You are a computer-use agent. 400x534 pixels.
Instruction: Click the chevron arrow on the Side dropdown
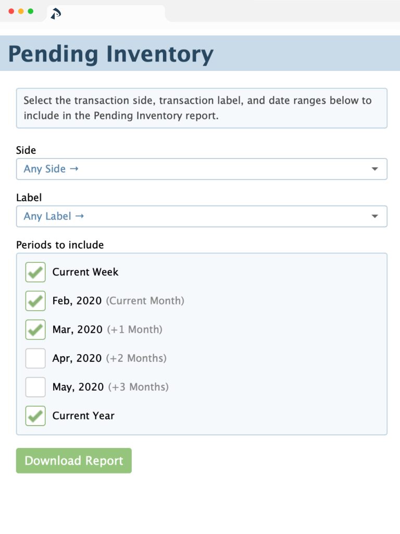(374, 168)
